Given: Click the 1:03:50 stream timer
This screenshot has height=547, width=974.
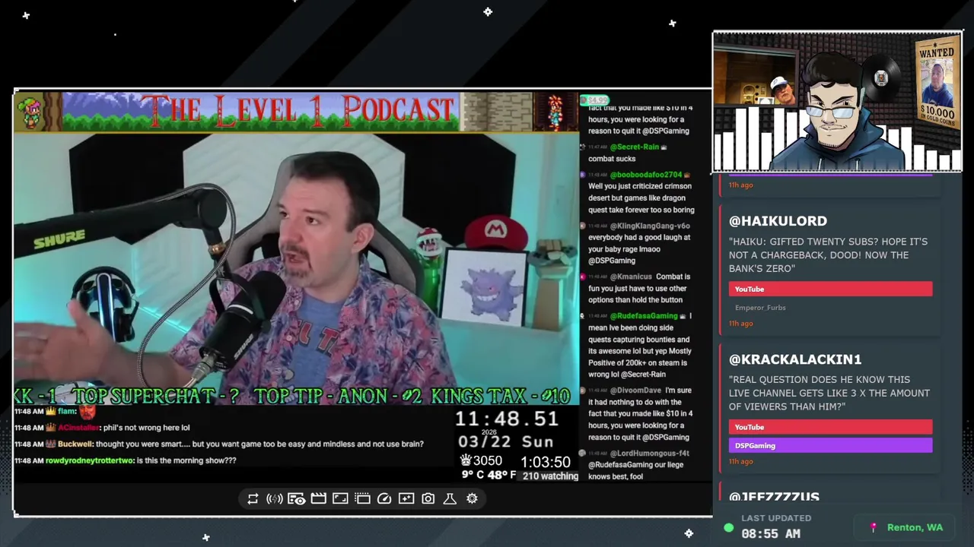Looking at the screenshot, I should click(x=546, y=462).
